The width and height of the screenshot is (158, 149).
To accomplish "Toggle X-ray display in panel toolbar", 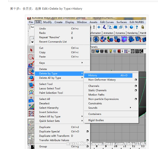I will tap(133, 51).
